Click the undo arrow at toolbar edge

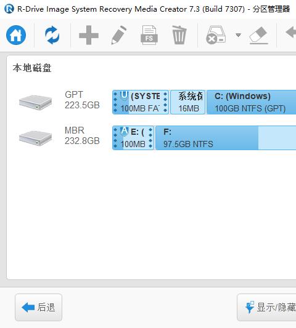tap(291, 33)
